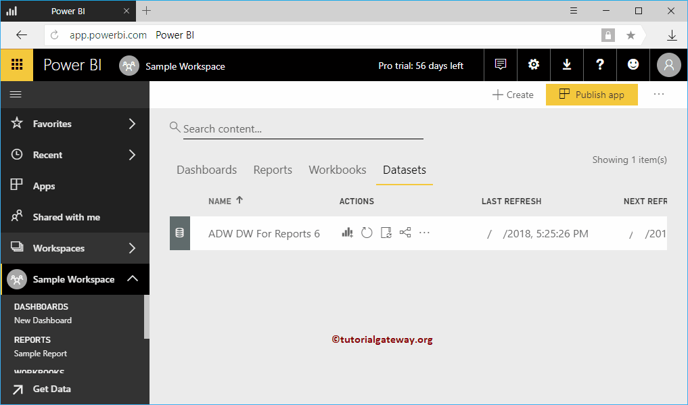
Task: Expand the Favorites section
Action: [75, 123]
